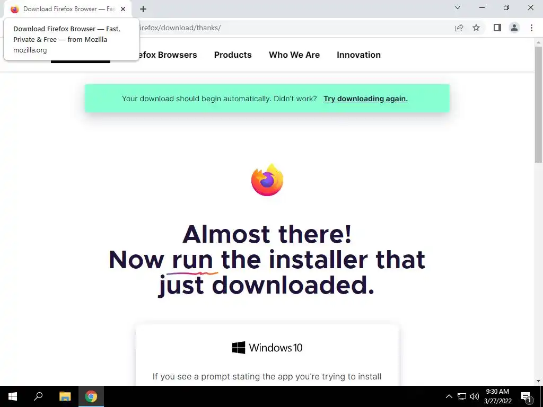
Task: Click the Almost there! heading text
Action: pyautogui.click(x=267, y=234)
